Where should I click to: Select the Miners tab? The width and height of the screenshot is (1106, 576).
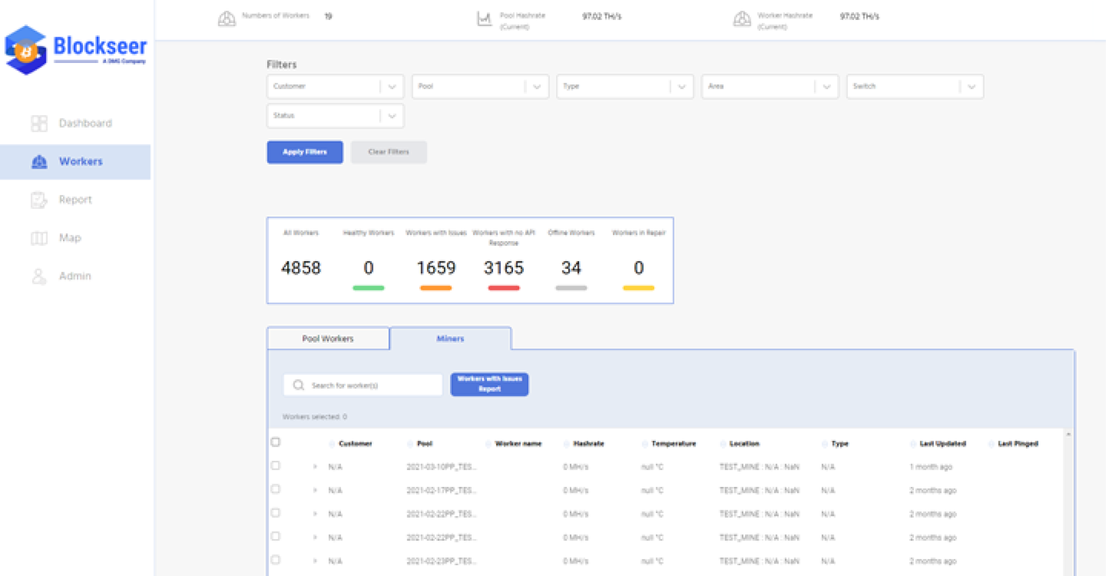point(450,339)
